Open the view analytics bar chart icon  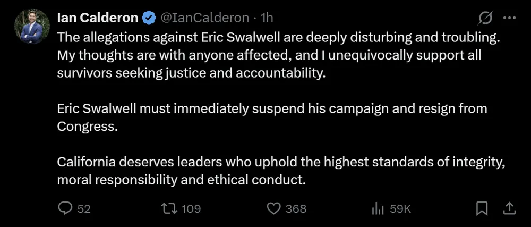(x=378, y=209)
